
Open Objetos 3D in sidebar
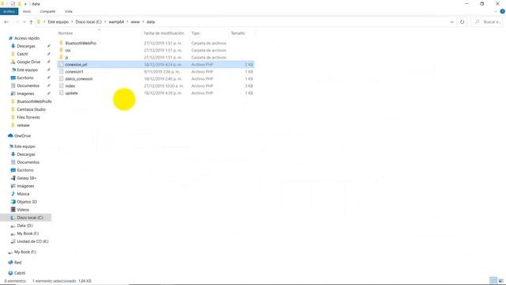pos(27,202)
